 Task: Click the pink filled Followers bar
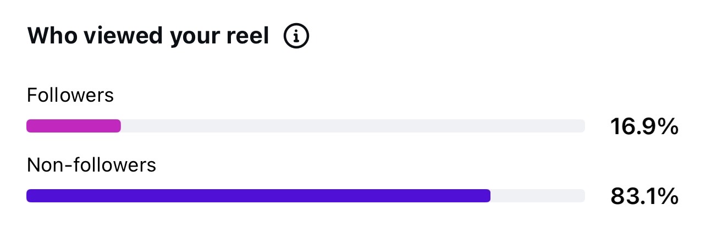pyautogui.click(x=74, y=126)
